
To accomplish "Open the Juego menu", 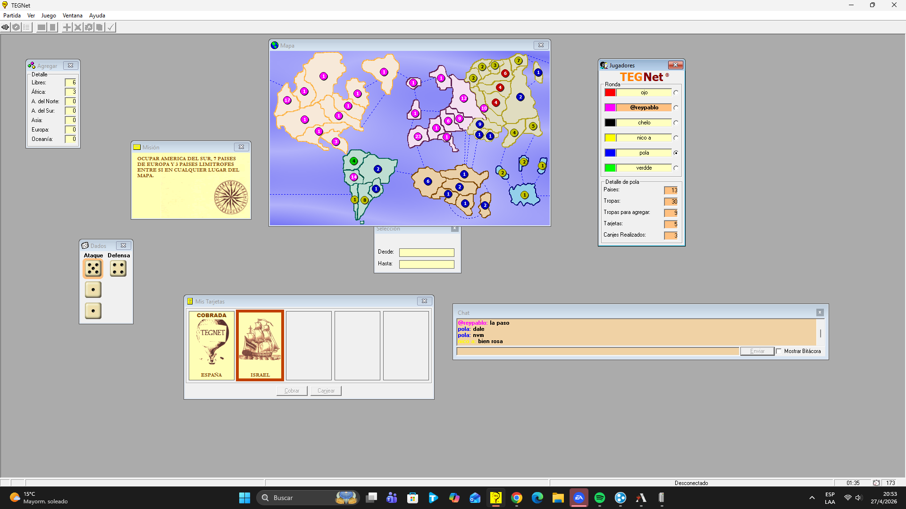I will [x=48, y=16].
